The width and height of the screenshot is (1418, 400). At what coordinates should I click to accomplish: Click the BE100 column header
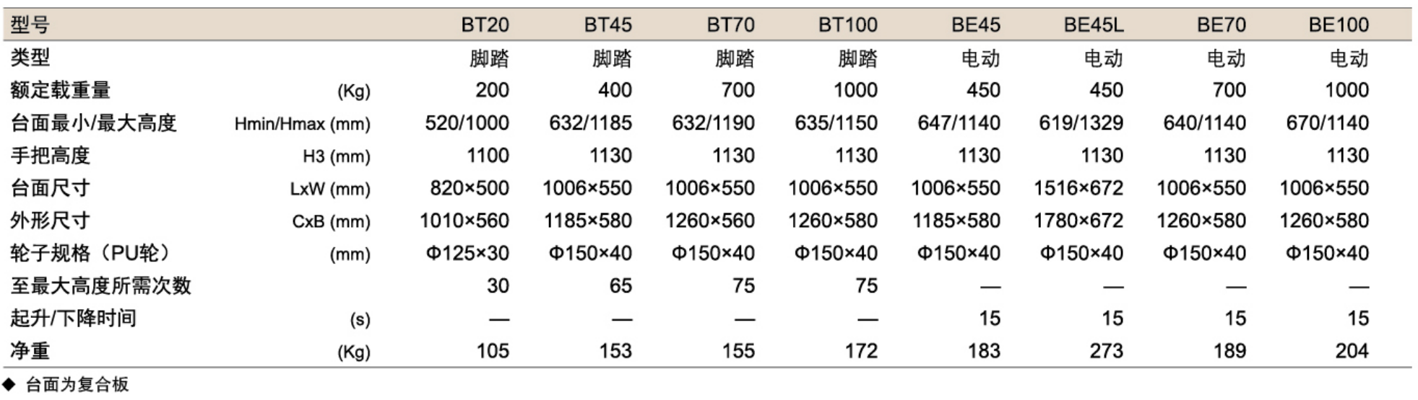click(1338, 25)
